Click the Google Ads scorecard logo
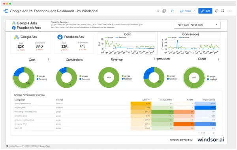Screen dimensions: 237x150 pyautogui.click(x=16, y=37)
